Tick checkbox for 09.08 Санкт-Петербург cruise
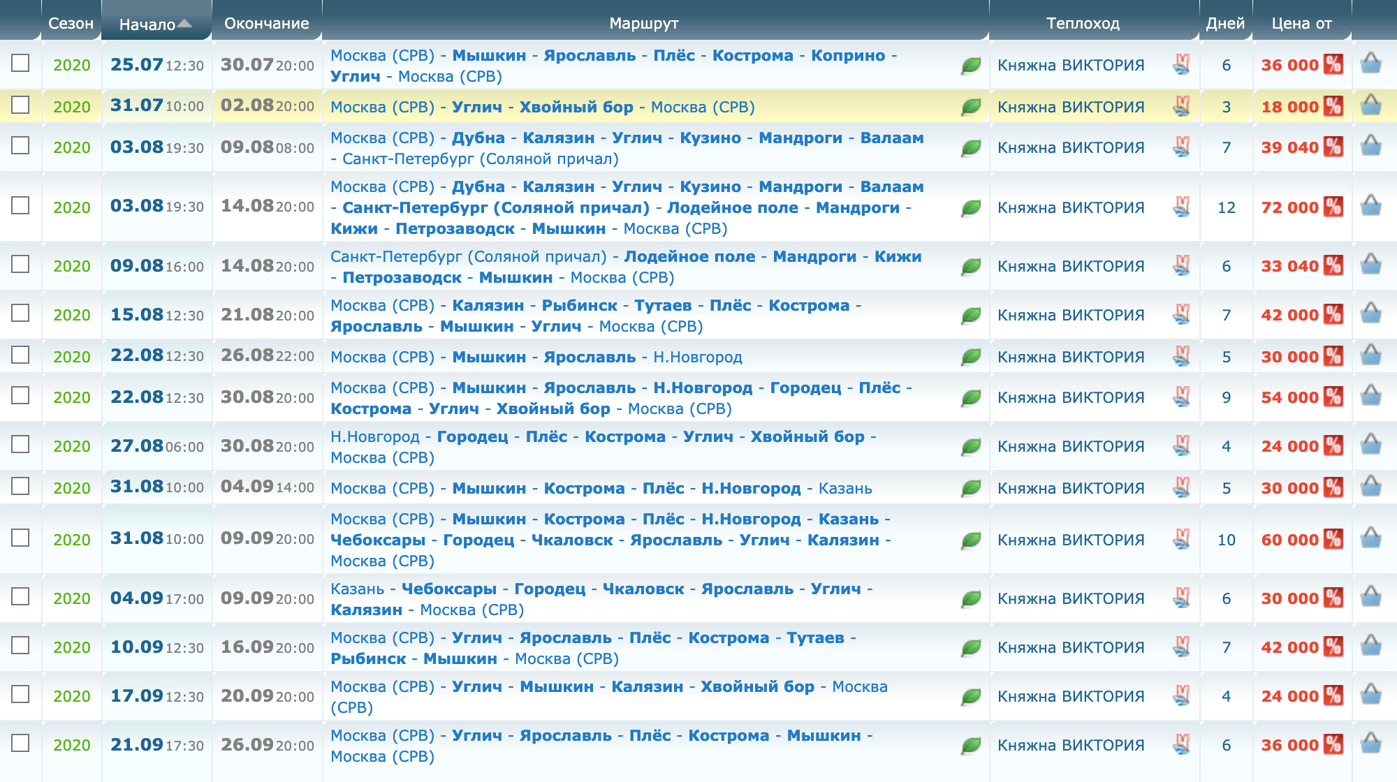The height and width of the screenshot is (782, 1397). [x=20, y=264]
